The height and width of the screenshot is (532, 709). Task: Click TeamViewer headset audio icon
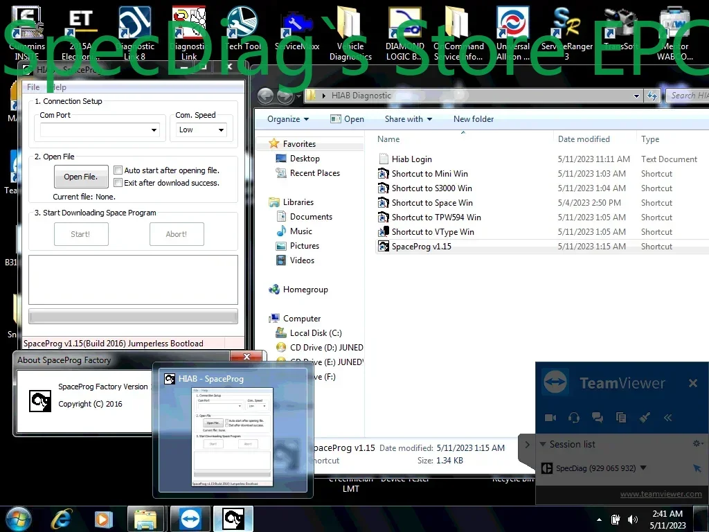click(574, 418)
